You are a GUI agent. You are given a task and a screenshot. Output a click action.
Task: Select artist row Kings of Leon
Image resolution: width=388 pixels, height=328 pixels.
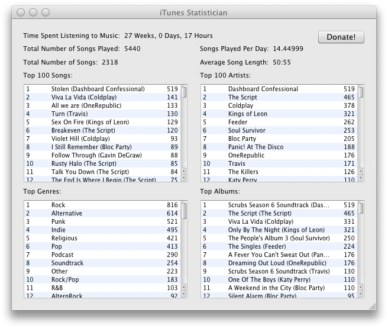[279, 114]
